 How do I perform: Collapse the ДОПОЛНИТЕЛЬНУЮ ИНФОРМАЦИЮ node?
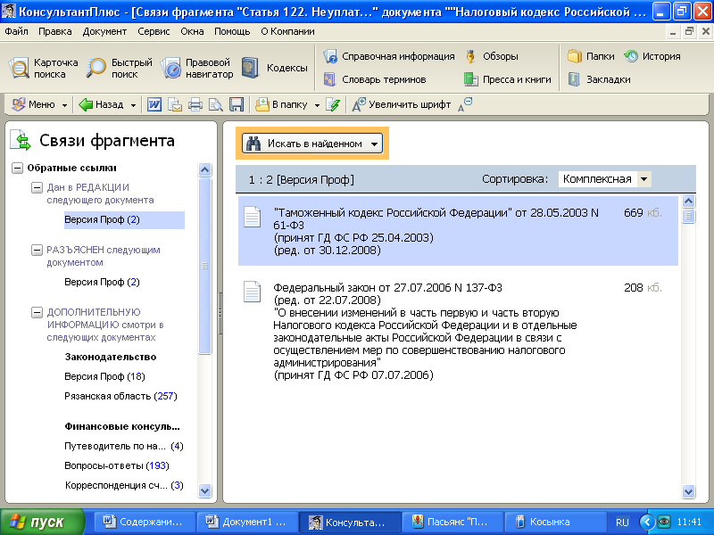click(37, 312)
